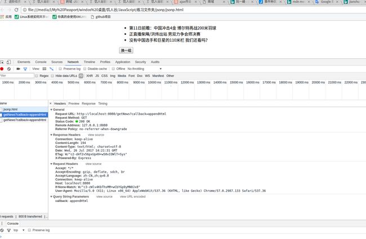Click view URL encoded link
The height and width of the screenshot is (239, 366).
(132, 197)
